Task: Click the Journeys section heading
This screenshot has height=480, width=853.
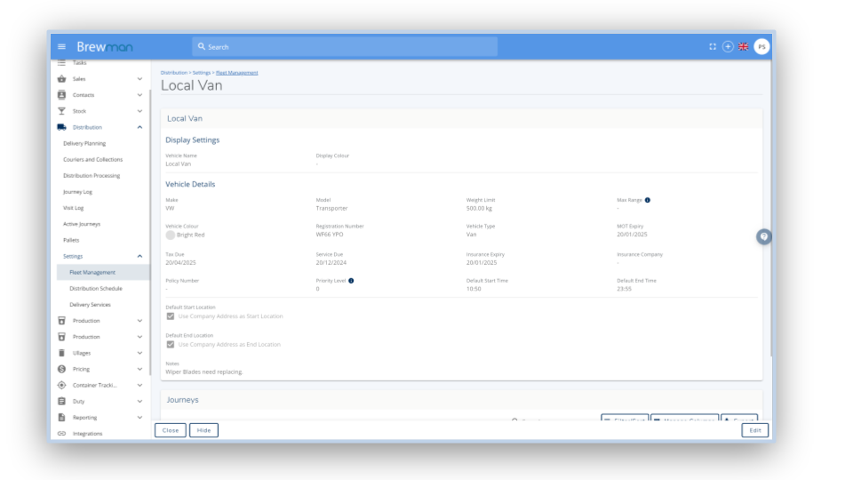Action: 182,400
